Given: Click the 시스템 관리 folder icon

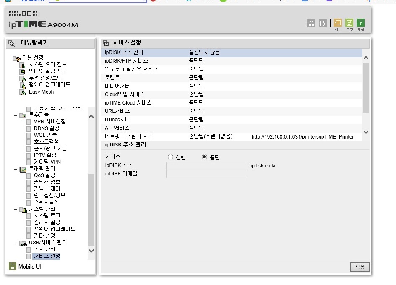Looking at the screenshot, I should click(x=23, y=210).
